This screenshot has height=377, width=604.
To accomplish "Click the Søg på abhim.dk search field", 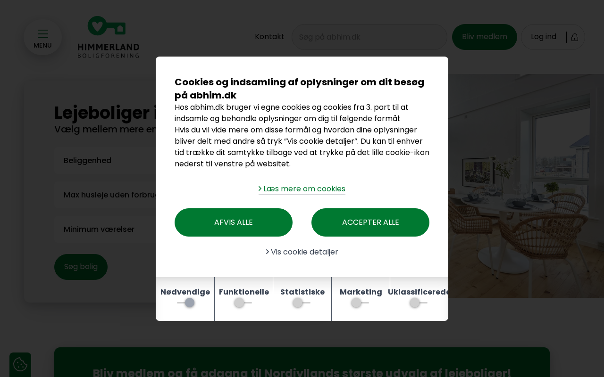I will coord(369,37).
